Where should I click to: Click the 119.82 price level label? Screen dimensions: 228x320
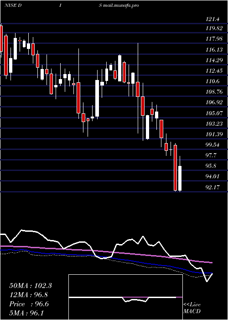click(214, 28)
